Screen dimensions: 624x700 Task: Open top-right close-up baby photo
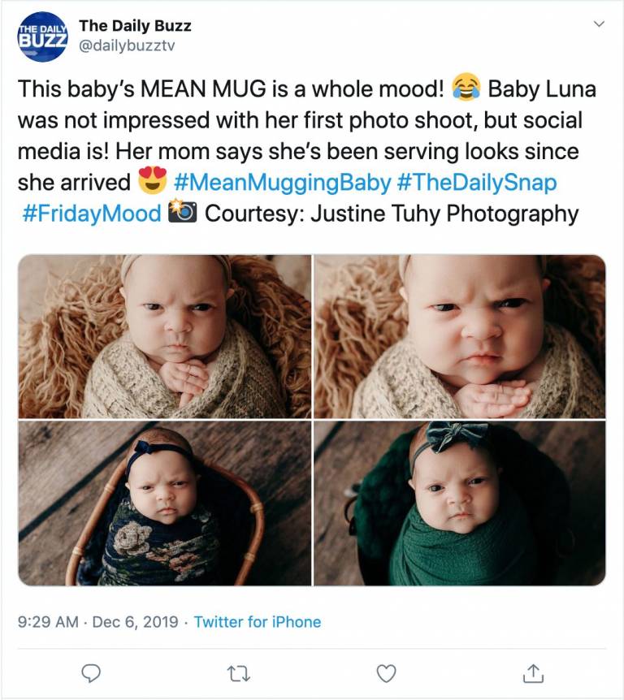(460, 336)
